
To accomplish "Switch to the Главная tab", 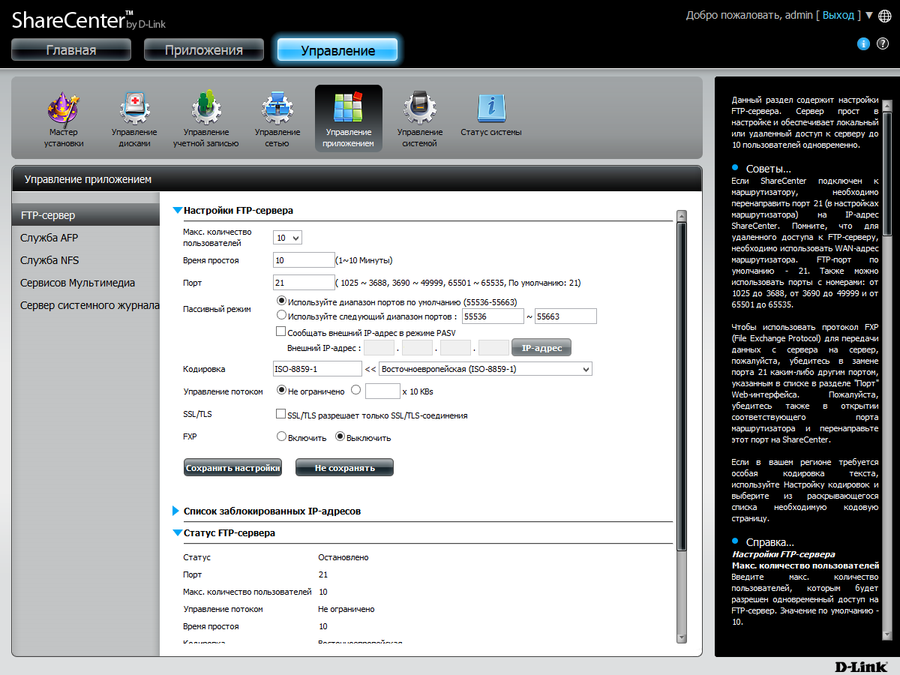I will point(71,50).
